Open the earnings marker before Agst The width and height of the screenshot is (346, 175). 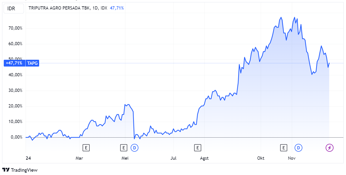(198, 148)
